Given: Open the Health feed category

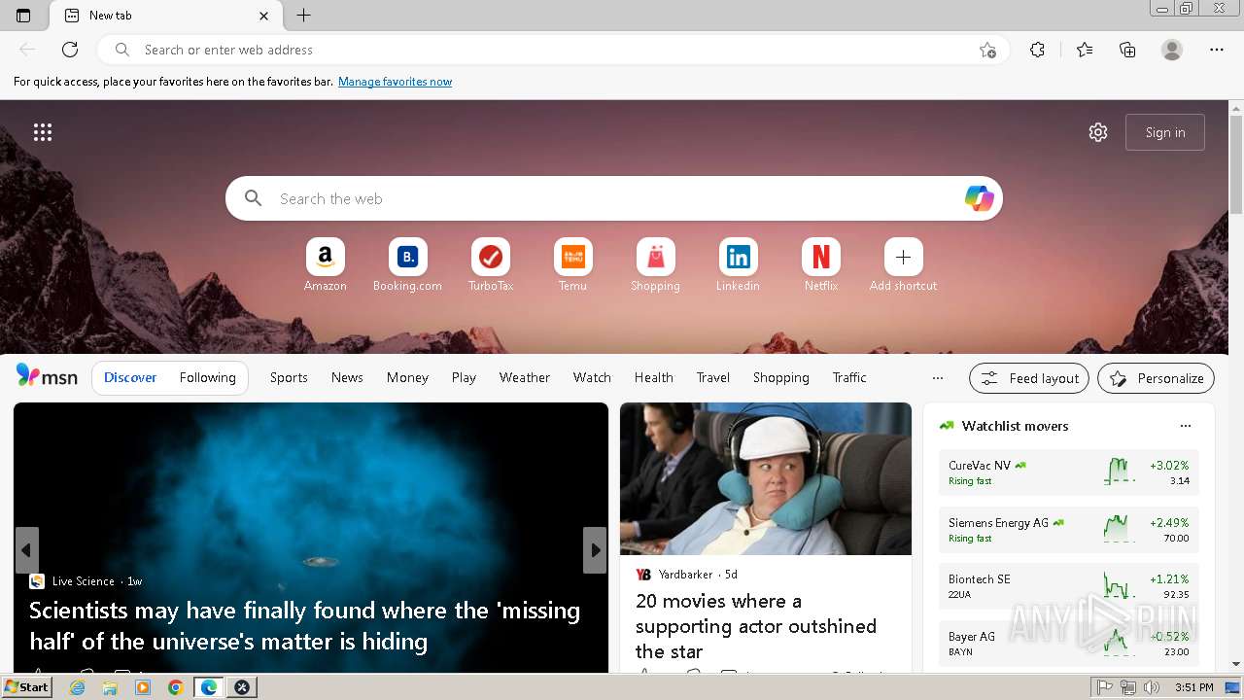Looking at the screenshot, I should 654,377.
